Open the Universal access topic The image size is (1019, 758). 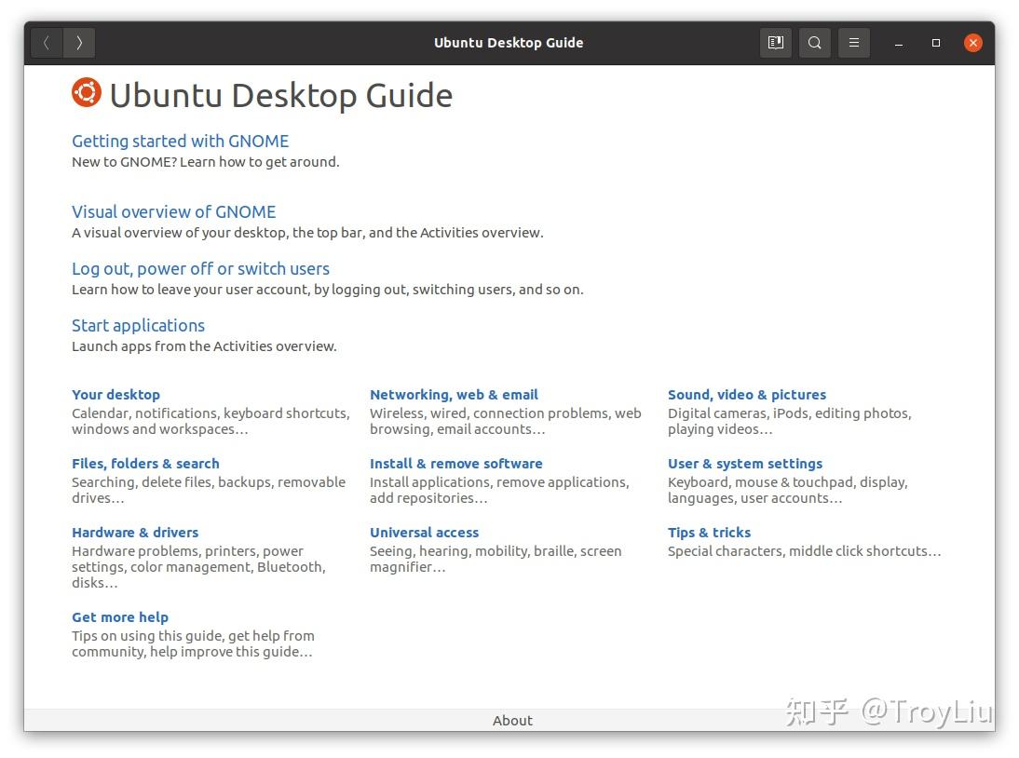point(424,532)
